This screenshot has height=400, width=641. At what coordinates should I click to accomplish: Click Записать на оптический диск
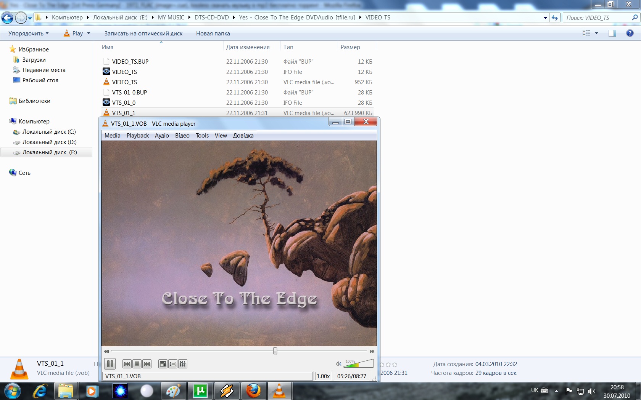(143, 34)
